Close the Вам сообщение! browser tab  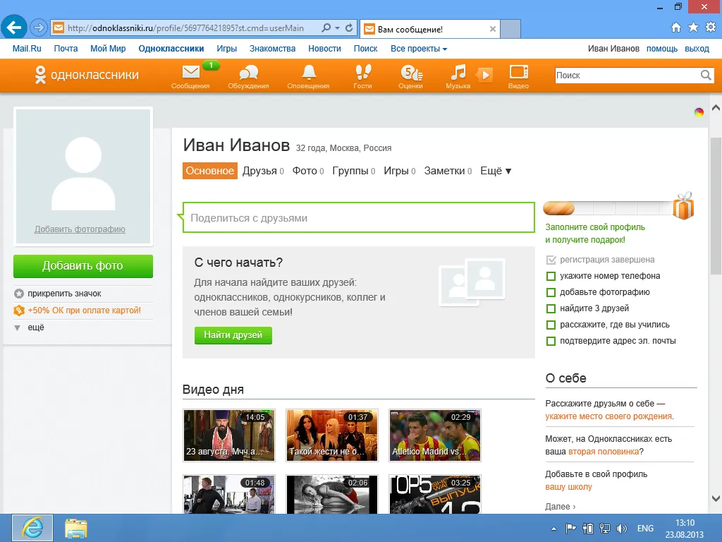tap(493, 29)
